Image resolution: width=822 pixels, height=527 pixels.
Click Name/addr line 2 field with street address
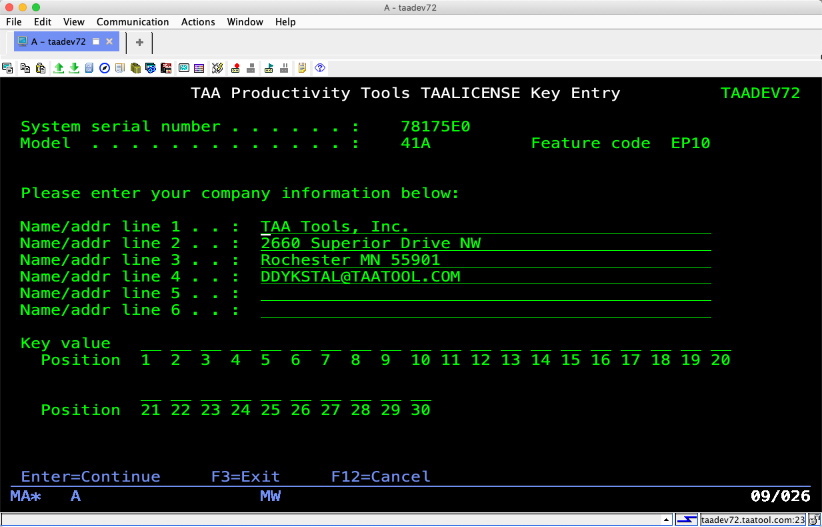[485, 243]
